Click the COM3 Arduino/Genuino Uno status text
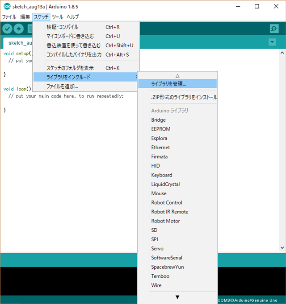Image resolution: width=286 pixels, height=304 pixels. pos(247,300)
